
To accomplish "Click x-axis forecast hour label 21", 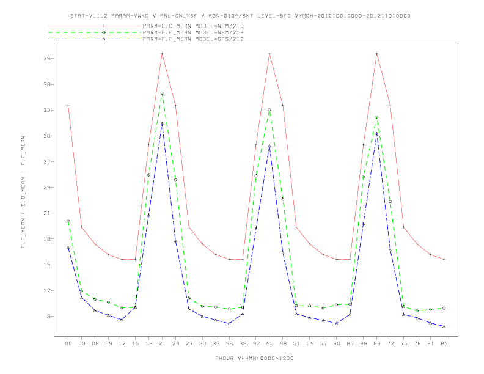I will click(x=162, y=343).
